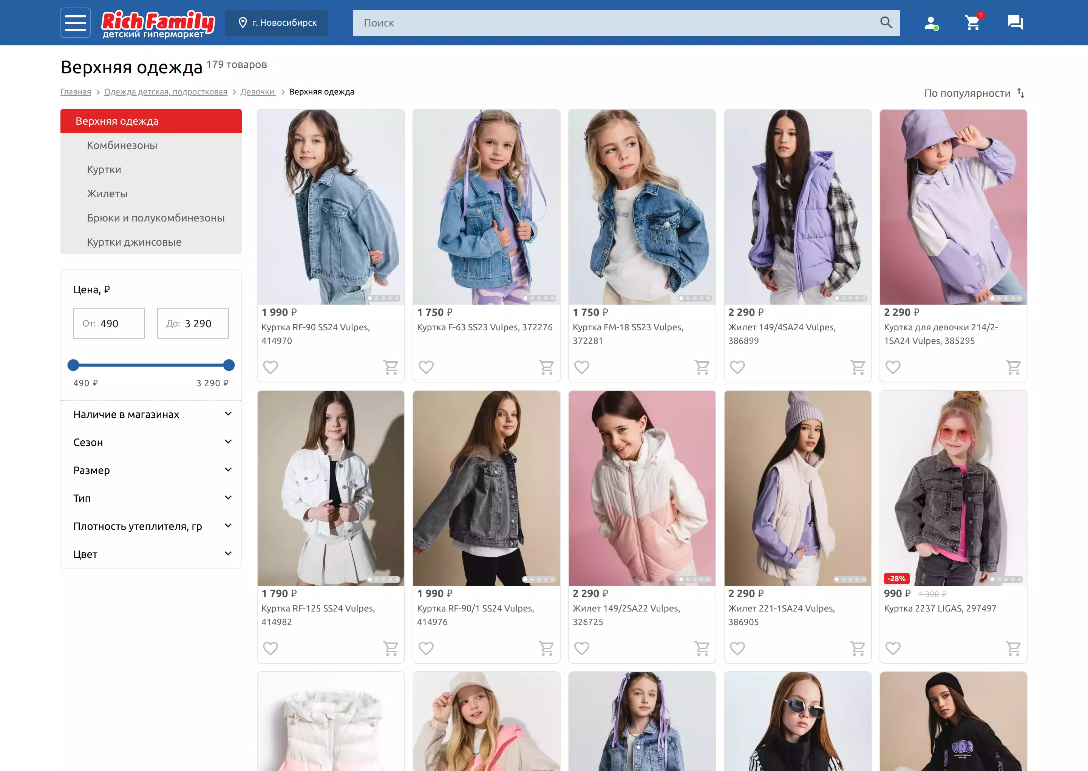The width and height of the screenshot is (1088, 771).
Task: Favorite Куртка RF-125 SS24 414982 with heart
Action: [x=270, y=648]
